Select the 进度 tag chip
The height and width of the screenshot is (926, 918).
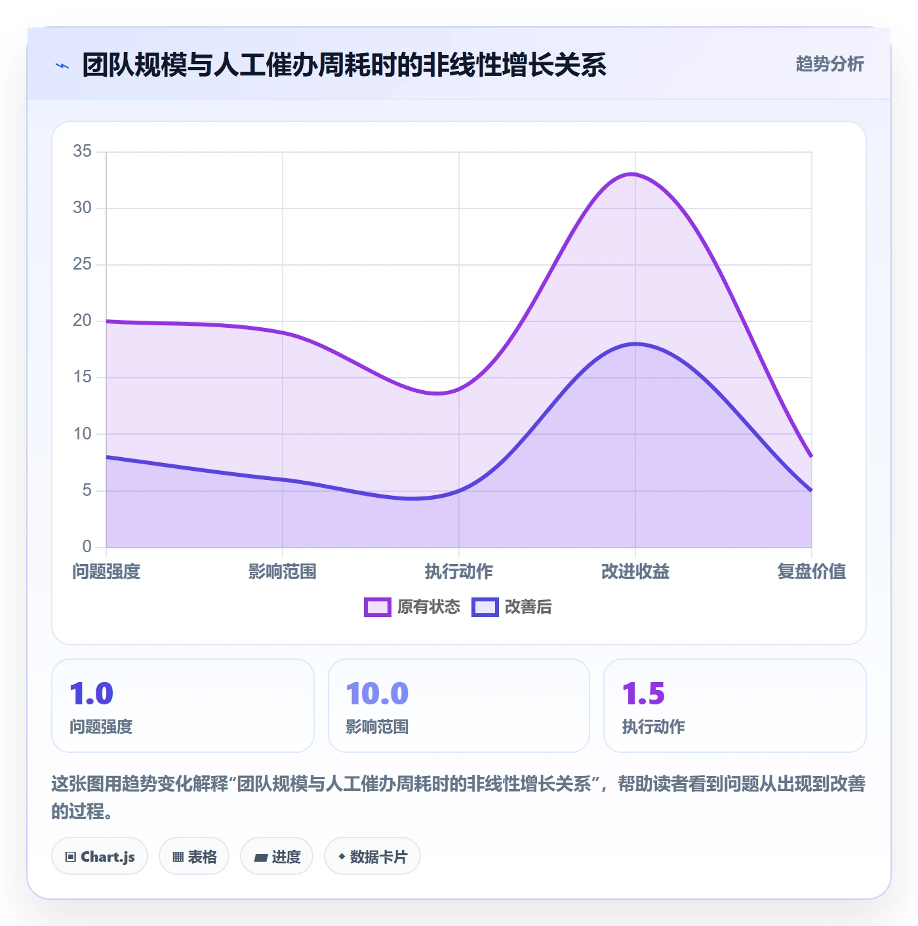point(277,856)
